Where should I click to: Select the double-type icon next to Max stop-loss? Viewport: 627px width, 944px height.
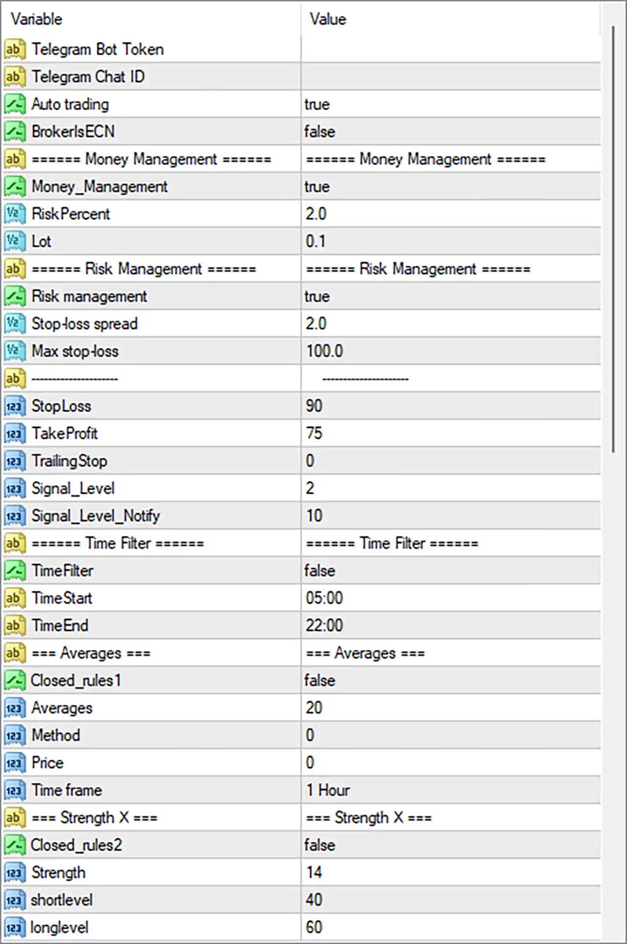(15, 351)
